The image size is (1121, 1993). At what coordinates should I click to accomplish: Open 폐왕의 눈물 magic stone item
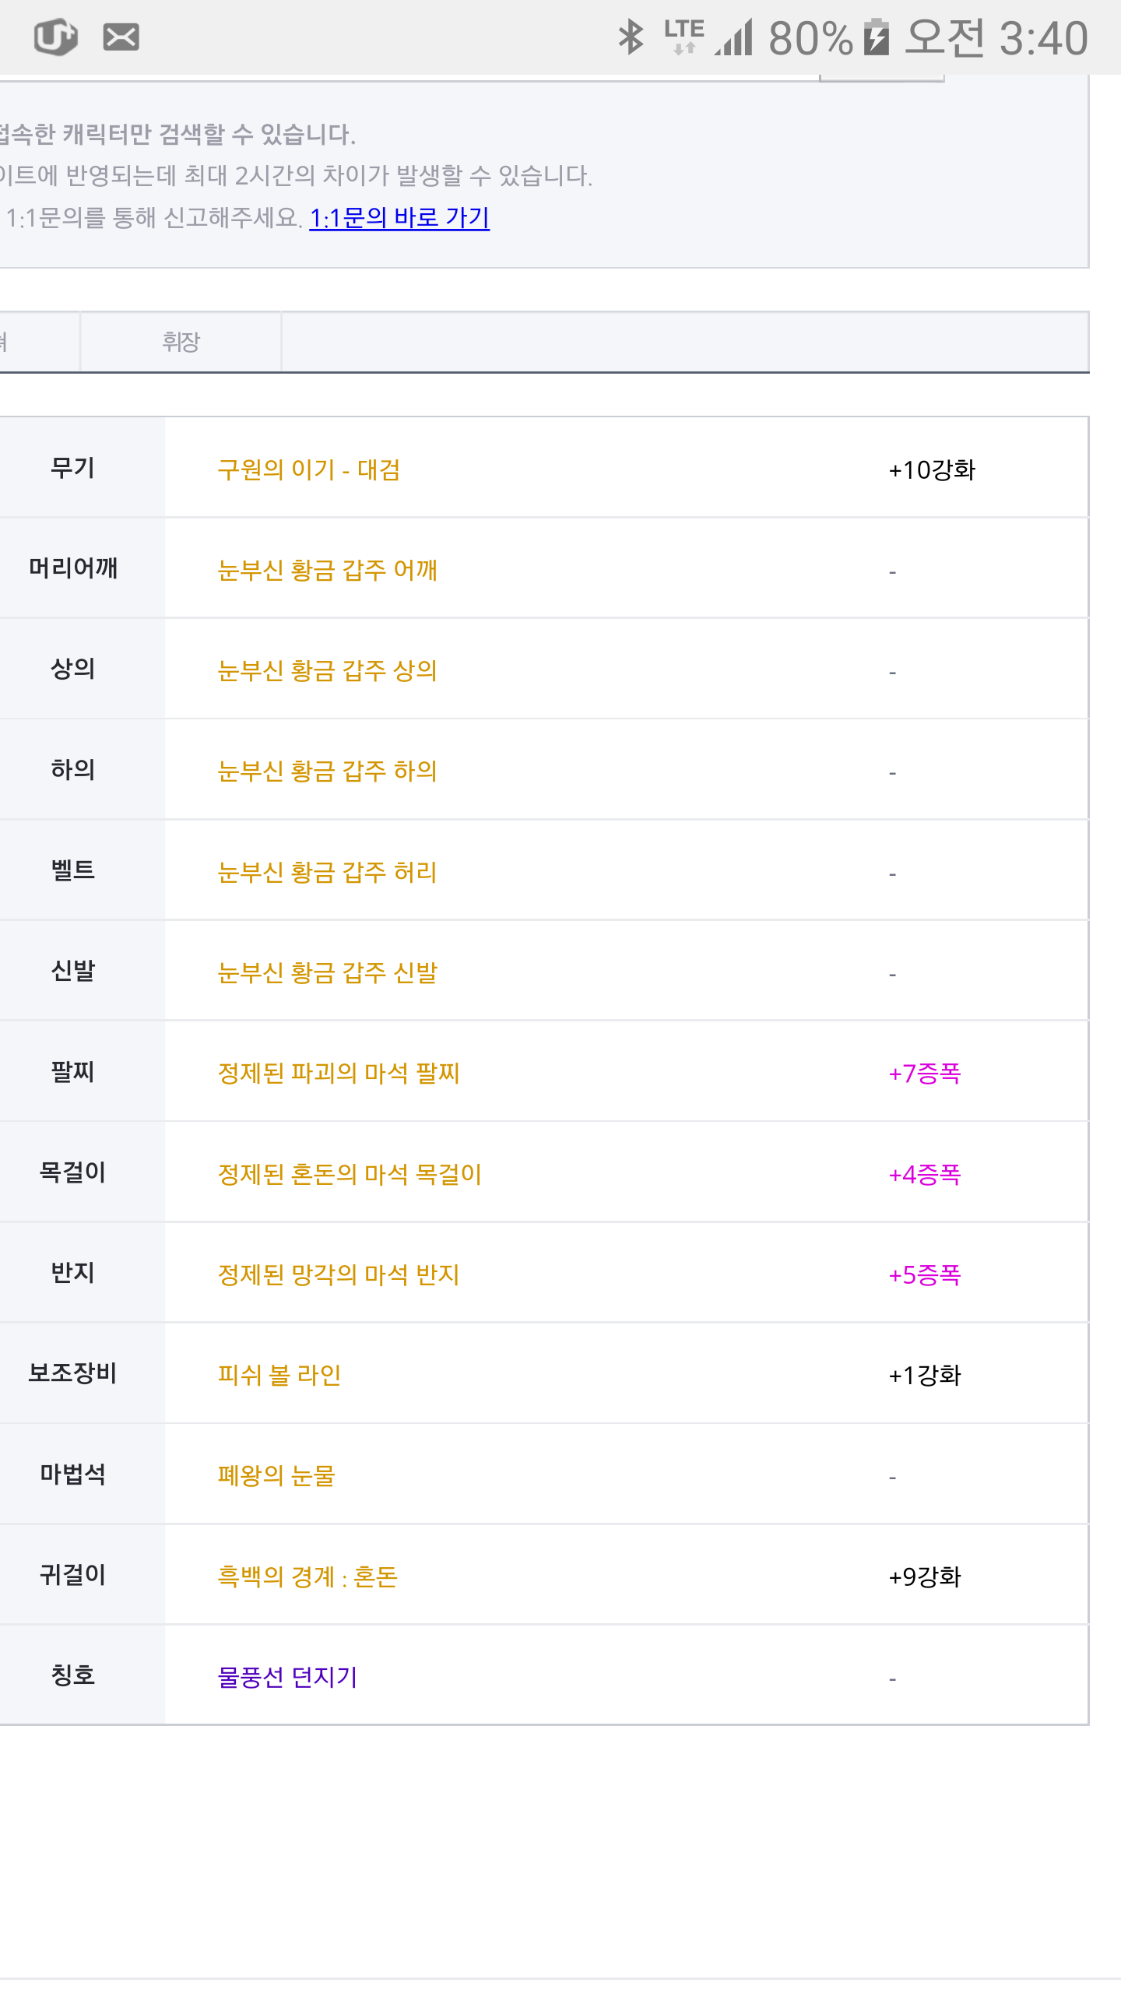click(x=276, y=1475)
